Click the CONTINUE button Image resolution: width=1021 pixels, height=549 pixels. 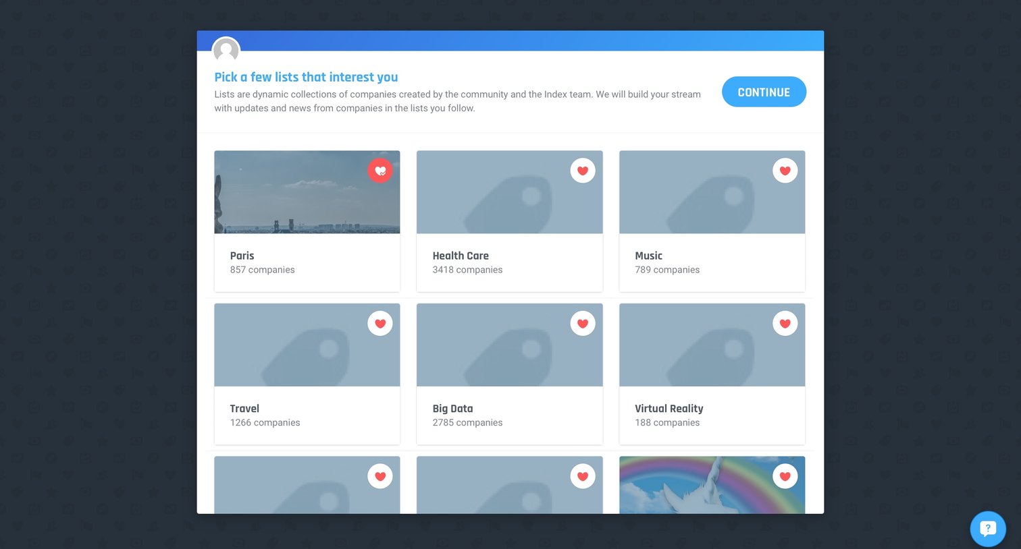click(x=764, y=92)
